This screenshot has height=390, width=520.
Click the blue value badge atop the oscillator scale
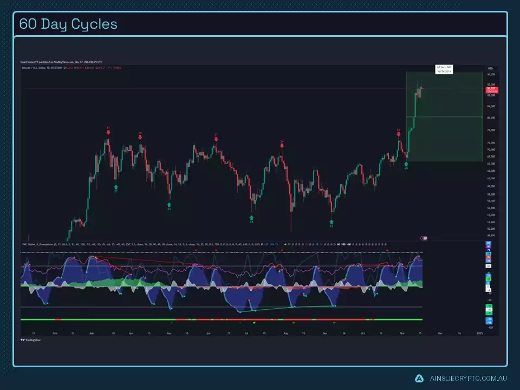(x=488, y=243)
